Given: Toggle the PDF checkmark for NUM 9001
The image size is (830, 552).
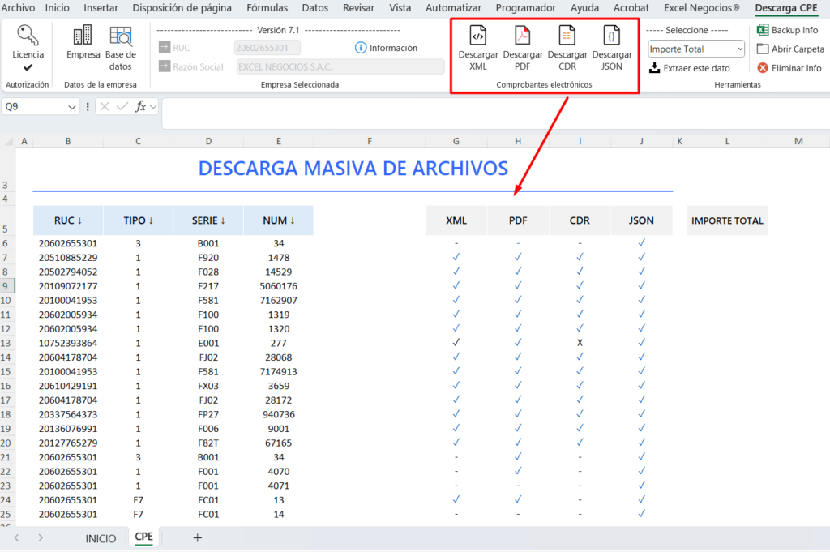Looking at the screenshot, I should pyautogui.click(x=517, y=428).
